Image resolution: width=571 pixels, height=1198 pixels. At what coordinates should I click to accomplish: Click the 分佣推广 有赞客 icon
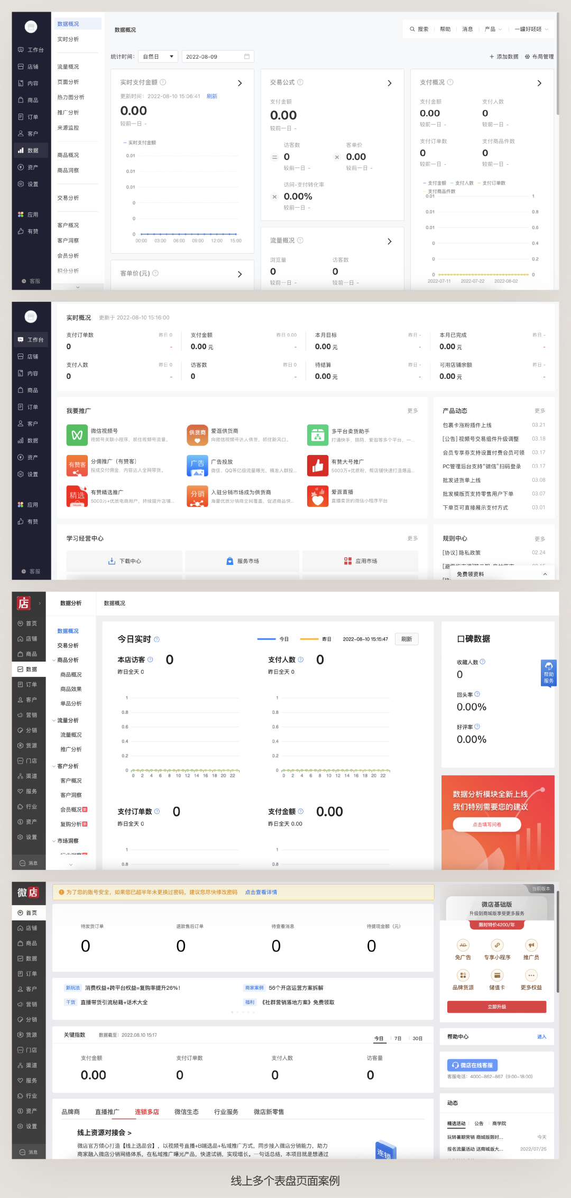point(77,466)
